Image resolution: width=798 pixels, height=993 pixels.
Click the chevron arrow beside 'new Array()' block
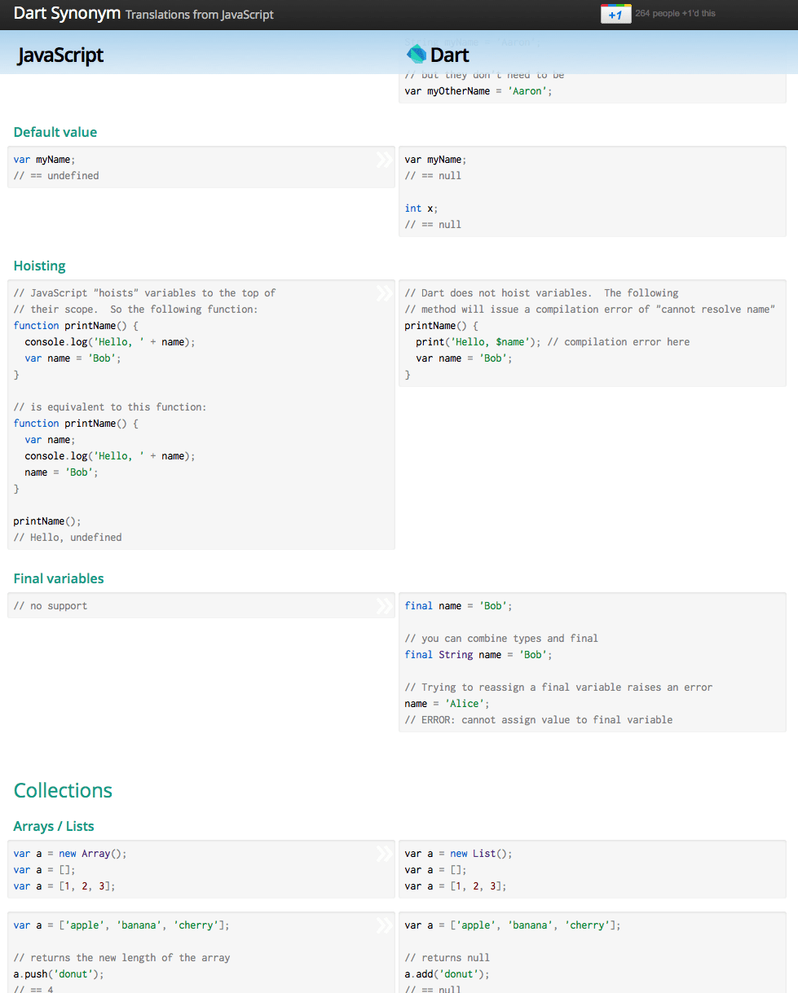pyautogui.click(x=384, y=854)
